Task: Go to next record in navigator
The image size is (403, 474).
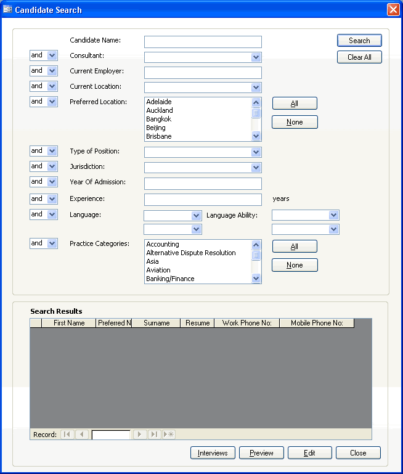Action: coord(140,435)
